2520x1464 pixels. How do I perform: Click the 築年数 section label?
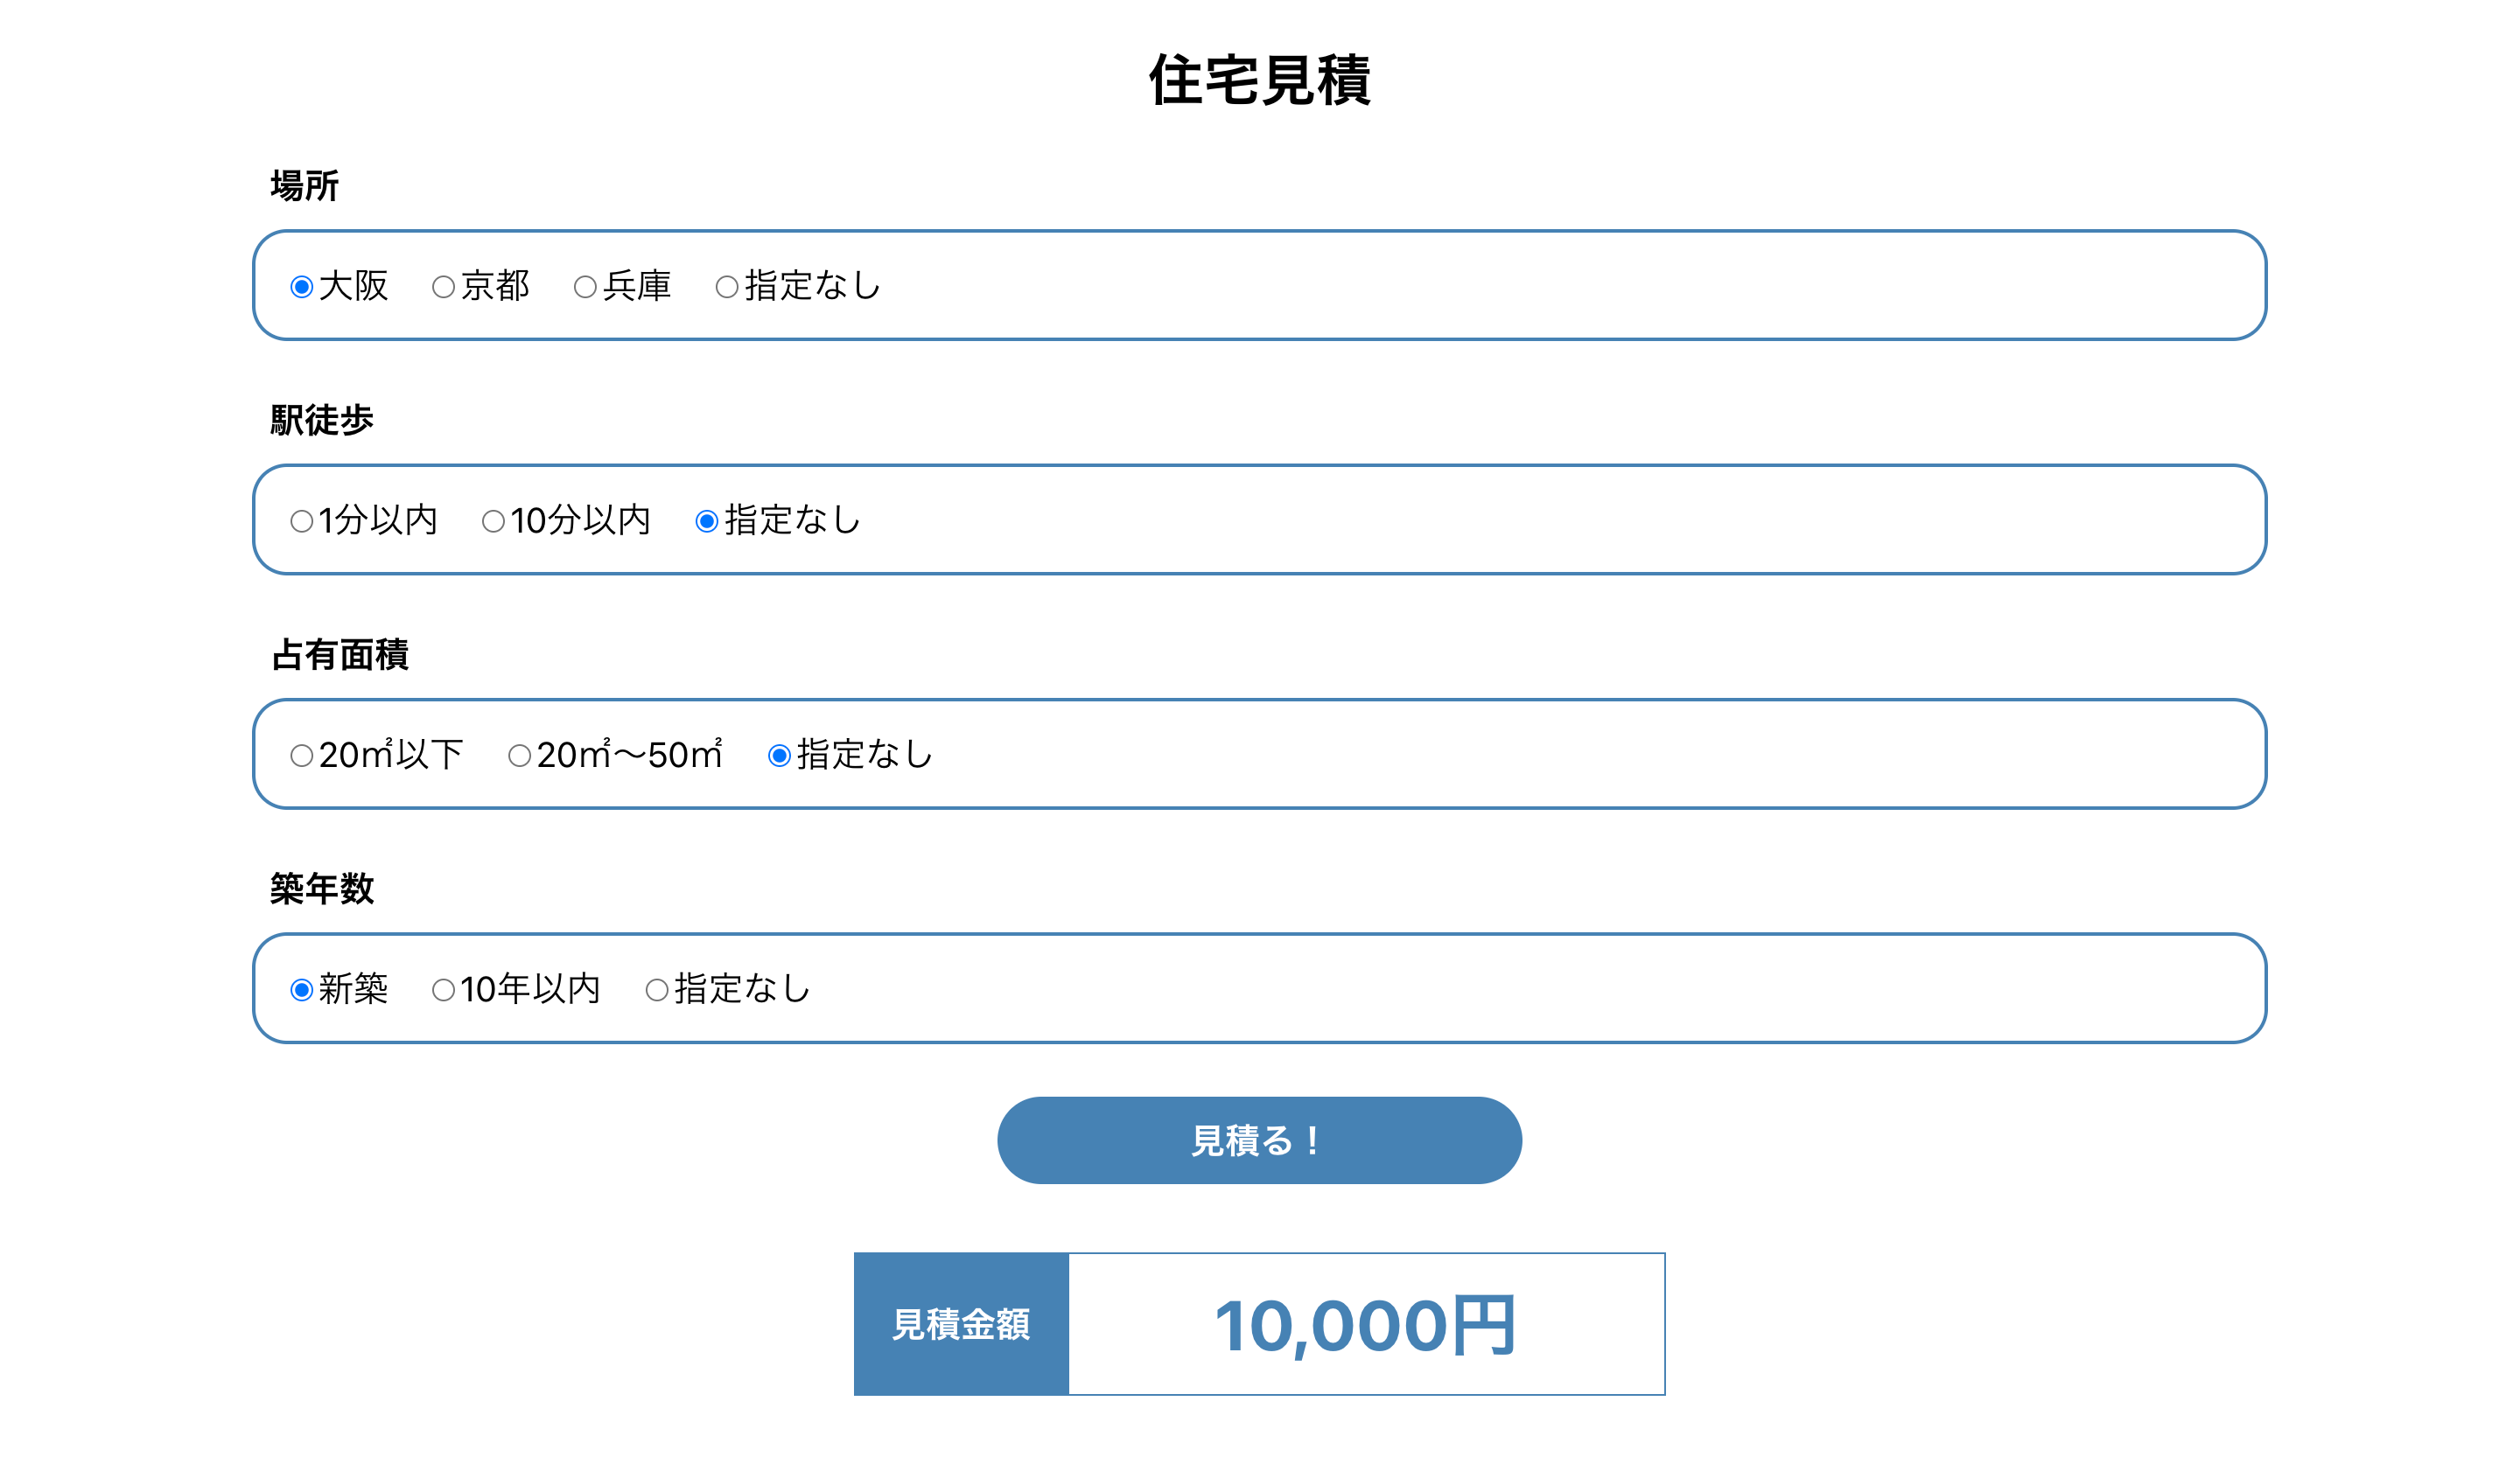pos(322,889)
